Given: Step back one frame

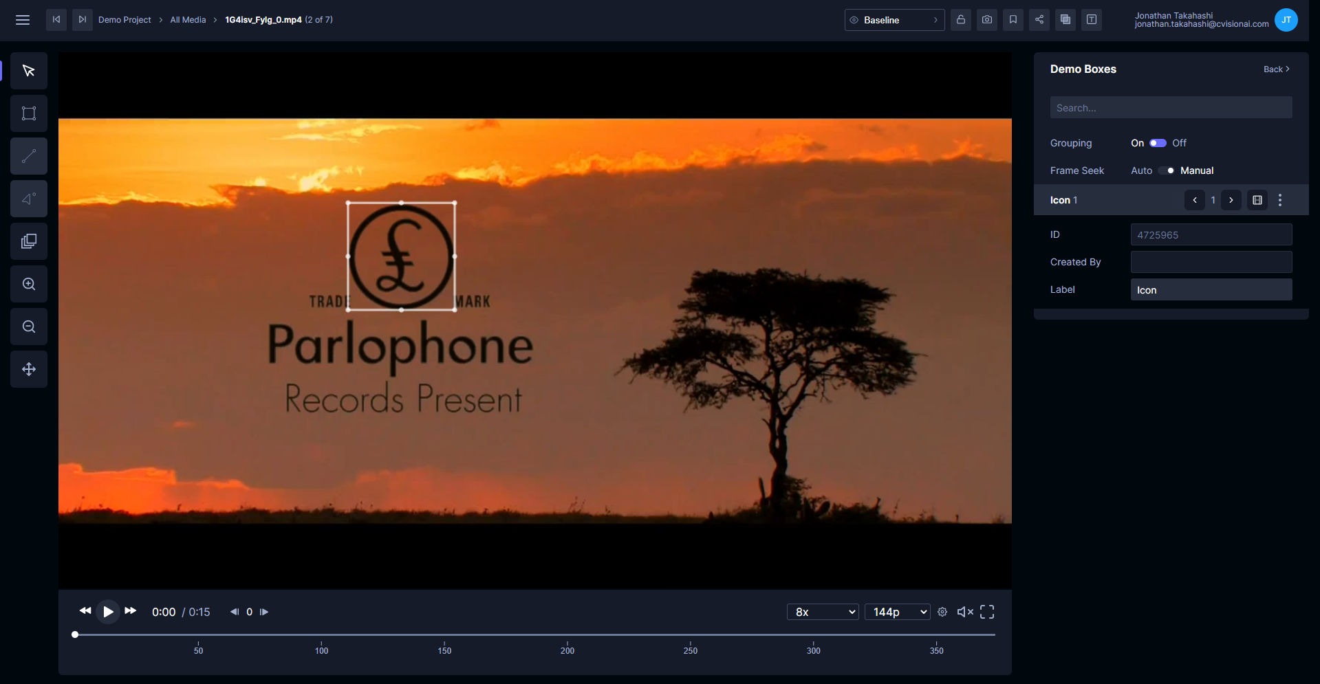Looking at the screenshot, I should point(235,612).
